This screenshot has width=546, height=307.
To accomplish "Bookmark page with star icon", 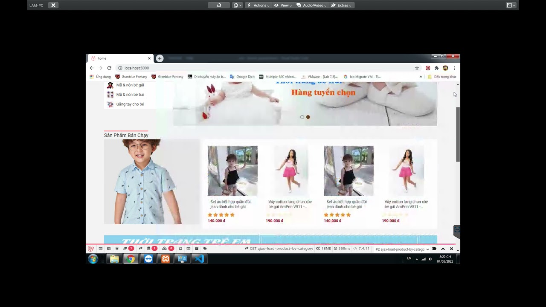I will [x=417, y=68].
